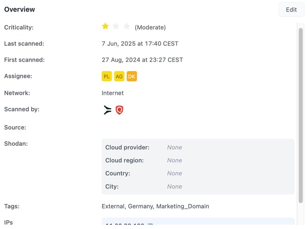Click the Country None value in Shodan
The height and width of the screenshot is (229, 307).
[174, 173]
